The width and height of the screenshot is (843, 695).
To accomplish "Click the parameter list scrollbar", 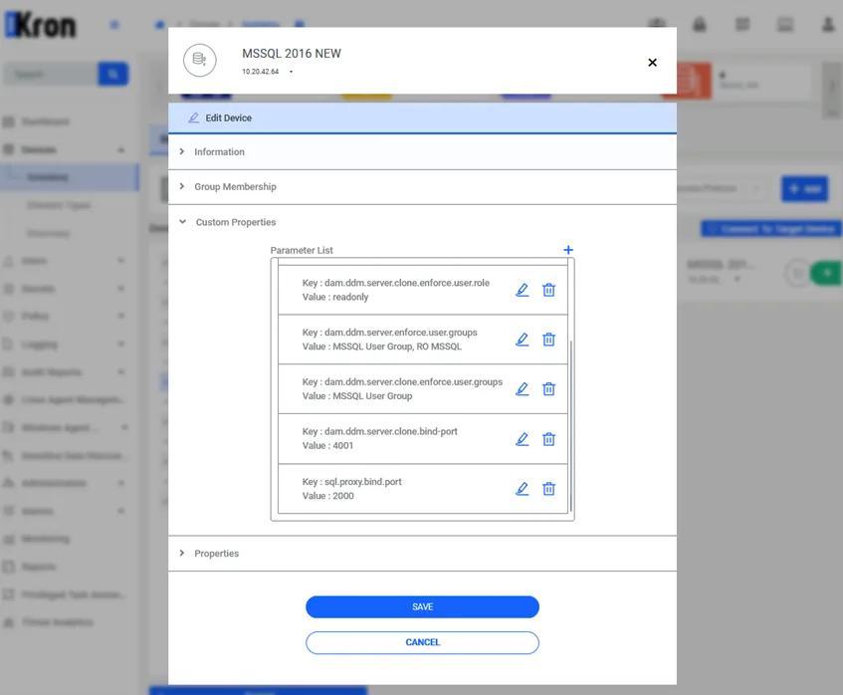I will click(x=570, y=425).
